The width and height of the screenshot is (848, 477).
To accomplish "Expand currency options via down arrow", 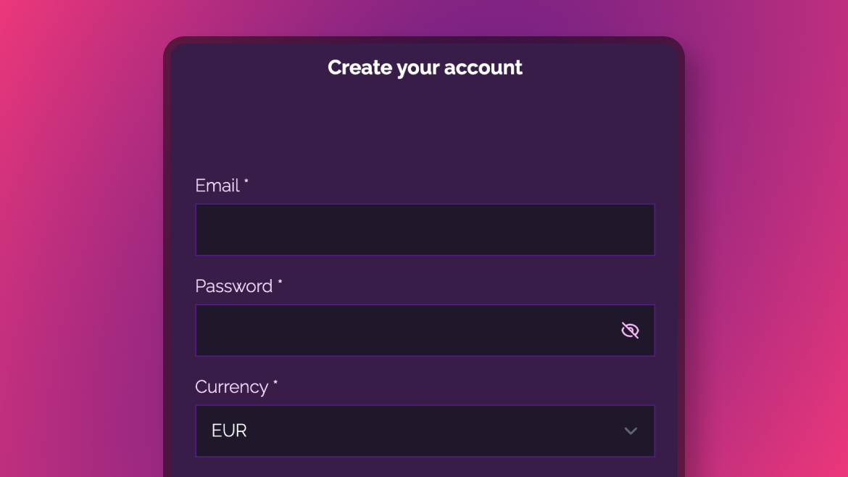I will (x=631, y=431).
